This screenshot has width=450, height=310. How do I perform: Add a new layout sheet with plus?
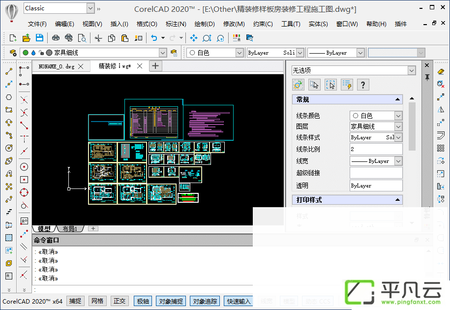pos(93,228)
